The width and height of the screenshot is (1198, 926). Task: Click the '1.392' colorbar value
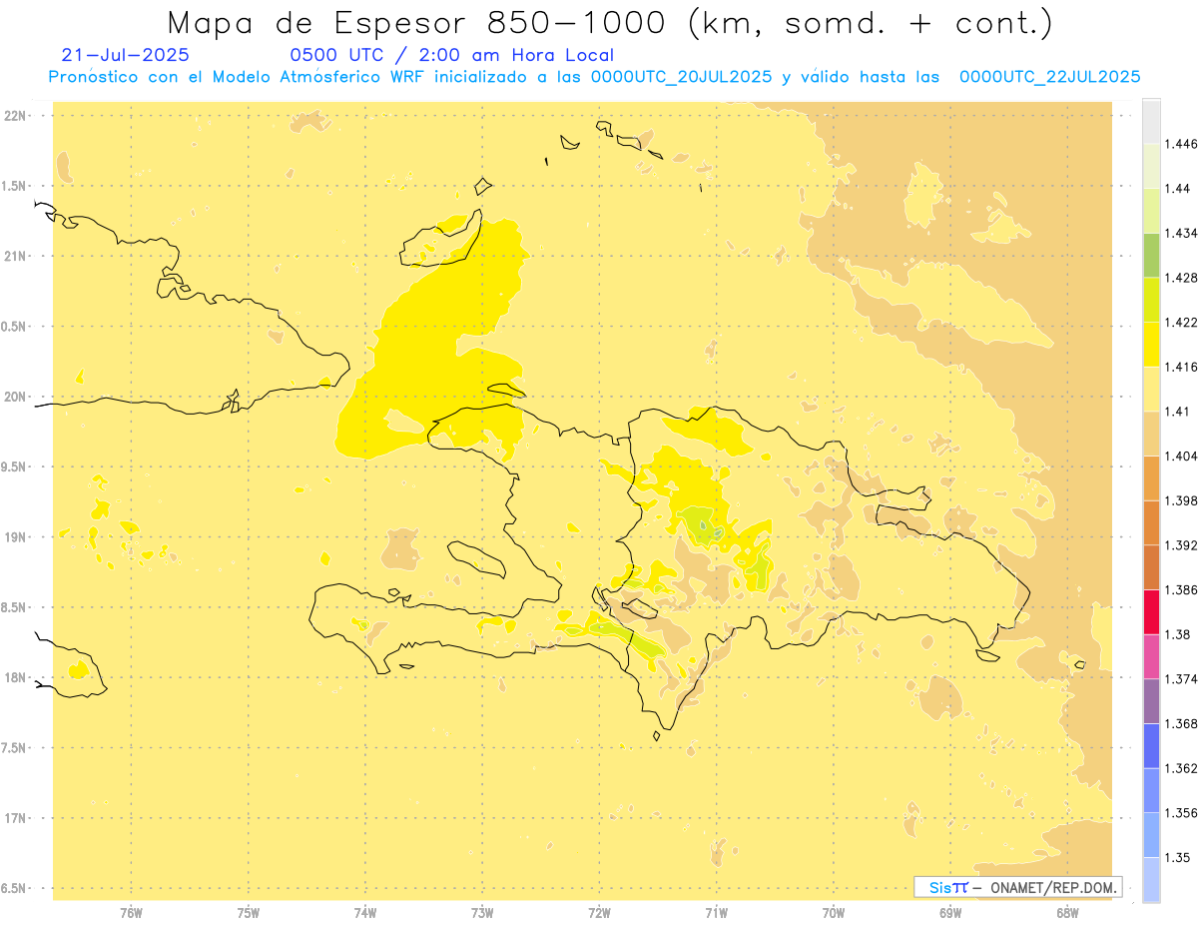pyautogui.click(x=1182, y=545)
